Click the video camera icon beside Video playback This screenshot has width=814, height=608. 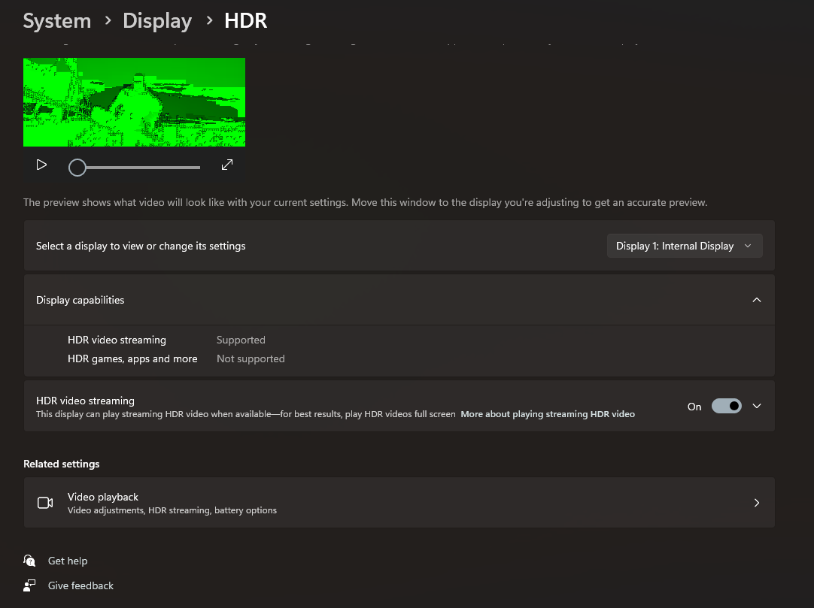(45, 503)
